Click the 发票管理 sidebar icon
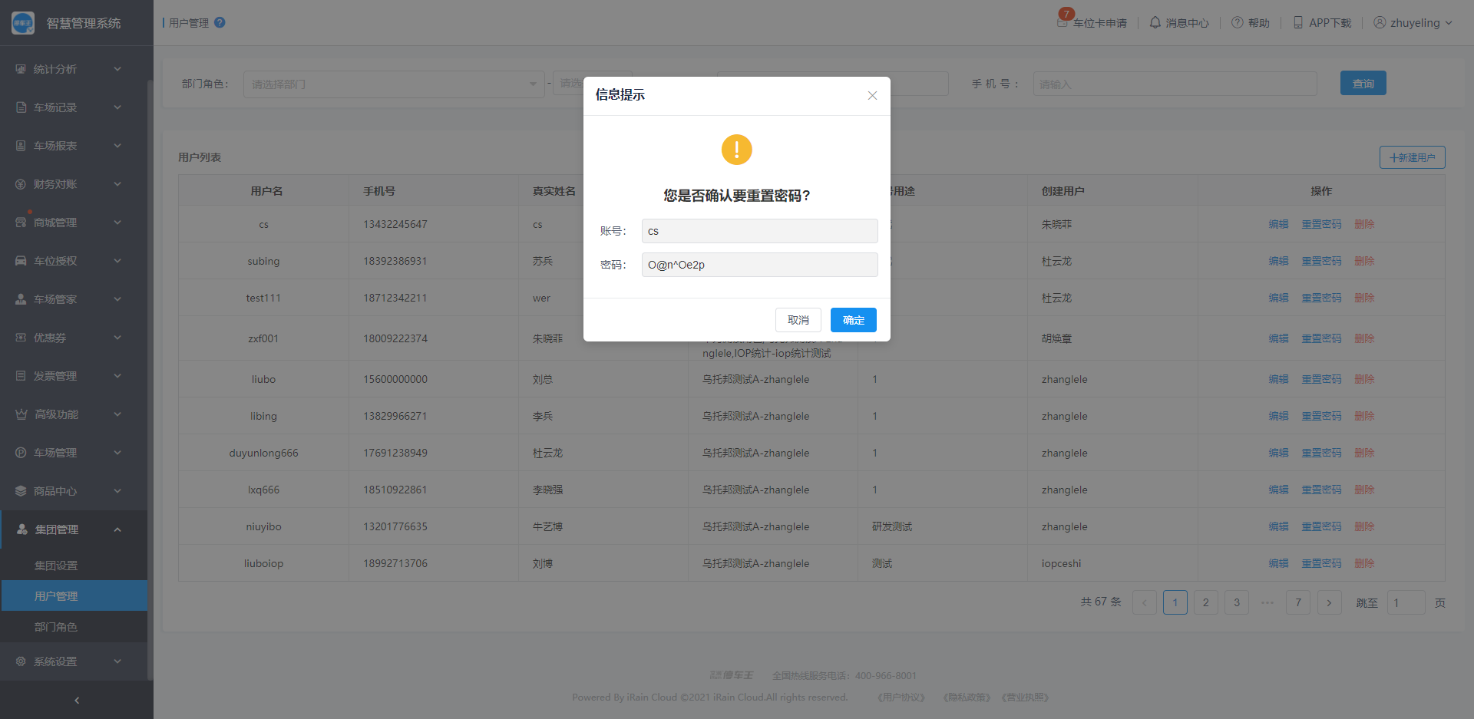The image size is (1474, 719). [x=21, y=376]
